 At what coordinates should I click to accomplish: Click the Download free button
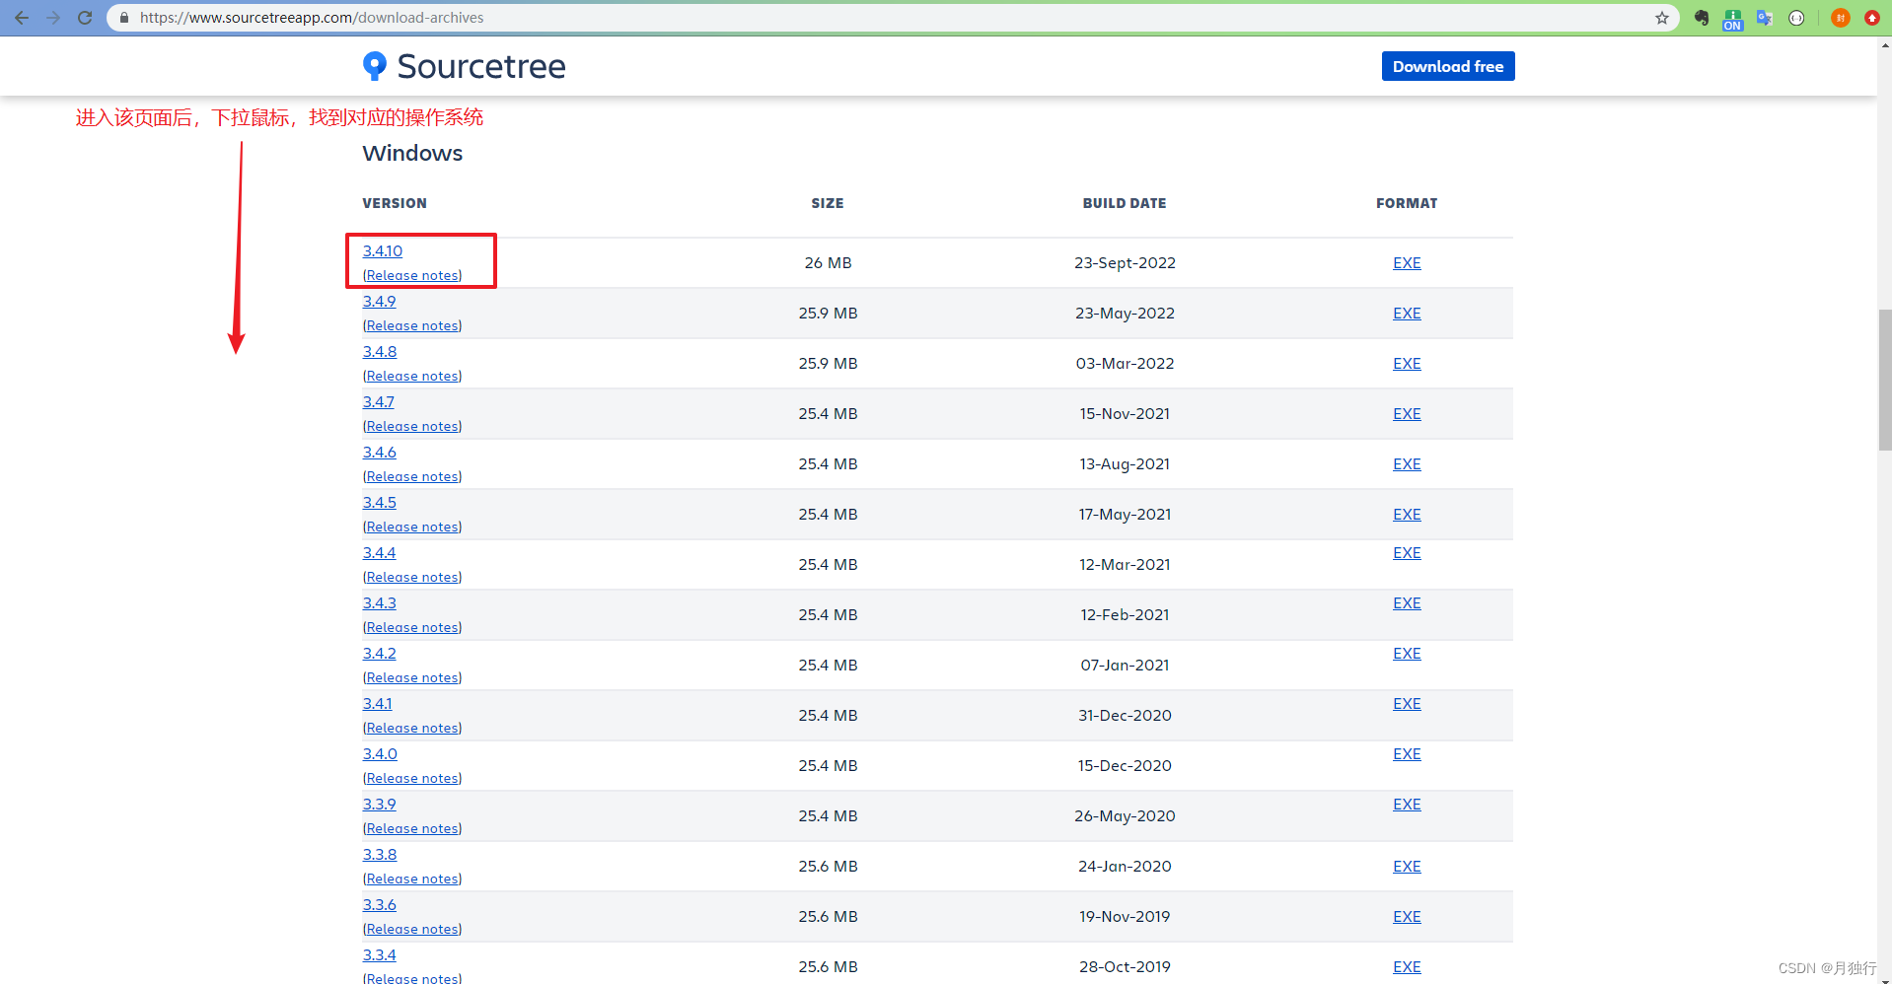coord(1447,66)
